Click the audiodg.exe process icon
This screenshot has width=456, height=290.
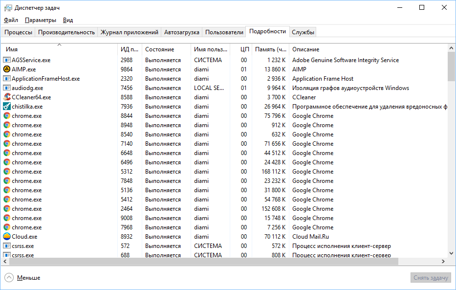[x=7, y=88]
